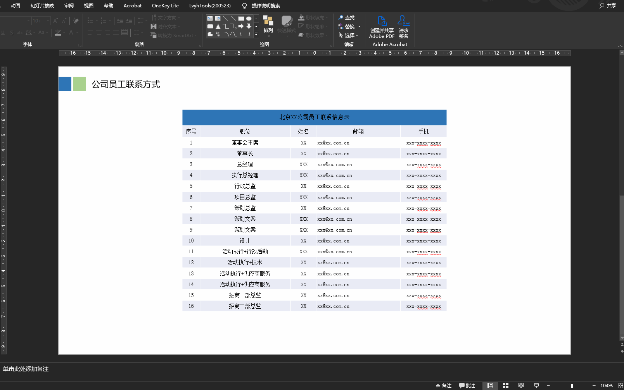Open font size dropdown
This screenshot has width=624, height=390.
point(48,21)
